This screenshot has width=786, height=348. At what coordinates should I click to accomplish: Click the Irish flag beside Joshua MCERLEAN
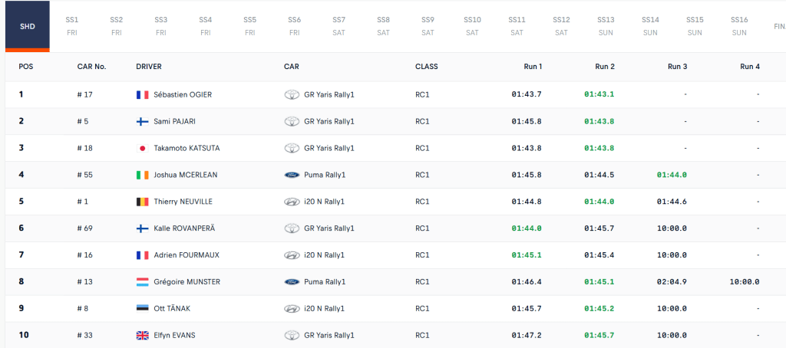point(142,175)
